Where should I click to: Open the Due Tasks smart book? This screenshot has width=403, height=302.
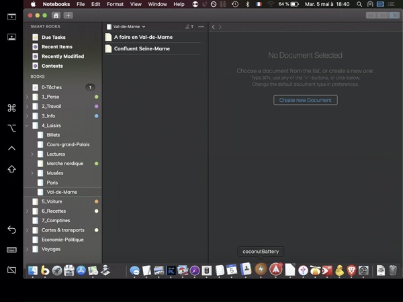tap(53, 38)
